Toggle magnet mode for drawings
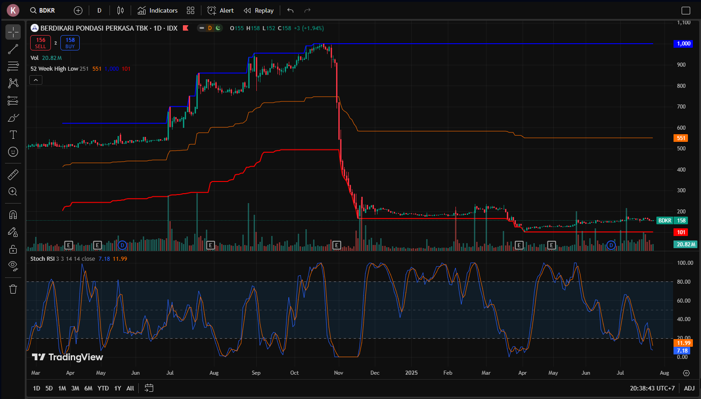The width and height of the screenshot is (701, 399). coord(13,215)
